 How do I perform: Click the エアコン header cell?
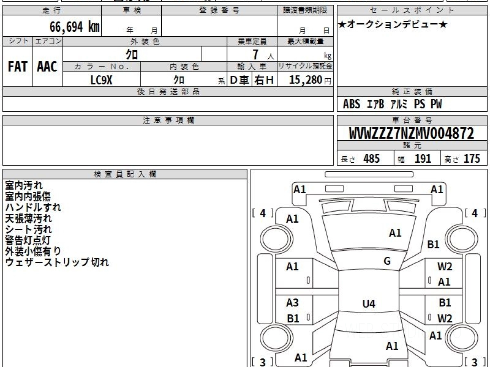pyautogui.click(x=48, y=41)
